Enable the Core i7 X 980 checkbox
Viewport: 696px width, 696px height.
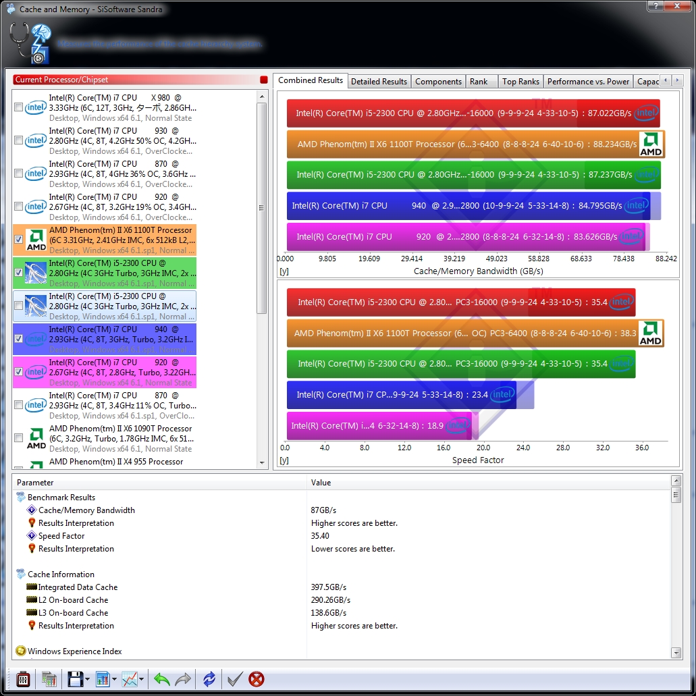click(x=19, y=107)
